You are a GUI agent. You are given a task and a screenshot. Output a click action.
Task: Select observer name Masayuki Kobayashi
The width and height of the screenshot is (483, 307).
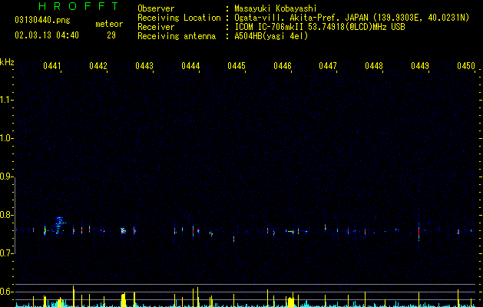point(276,8)
